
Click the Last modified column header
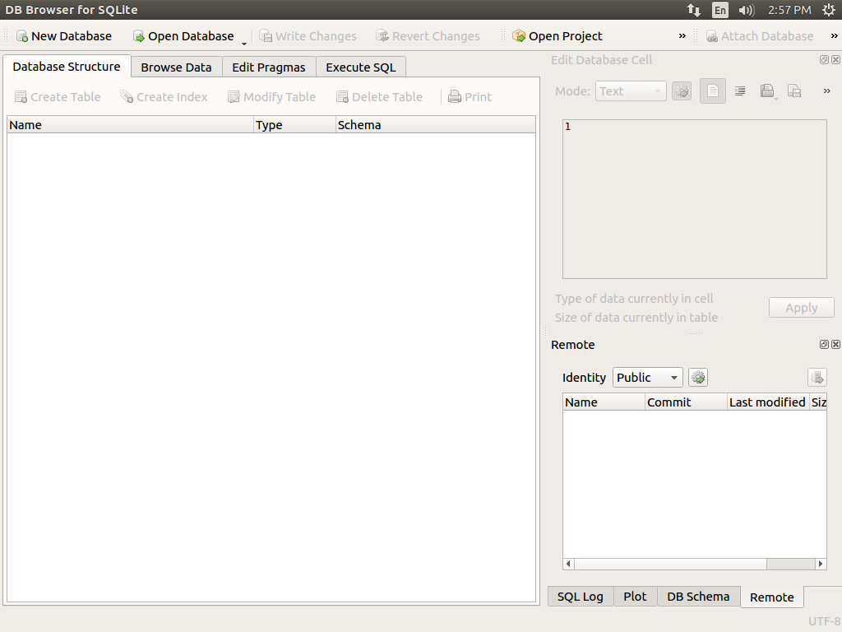click(x=767, y=402)
